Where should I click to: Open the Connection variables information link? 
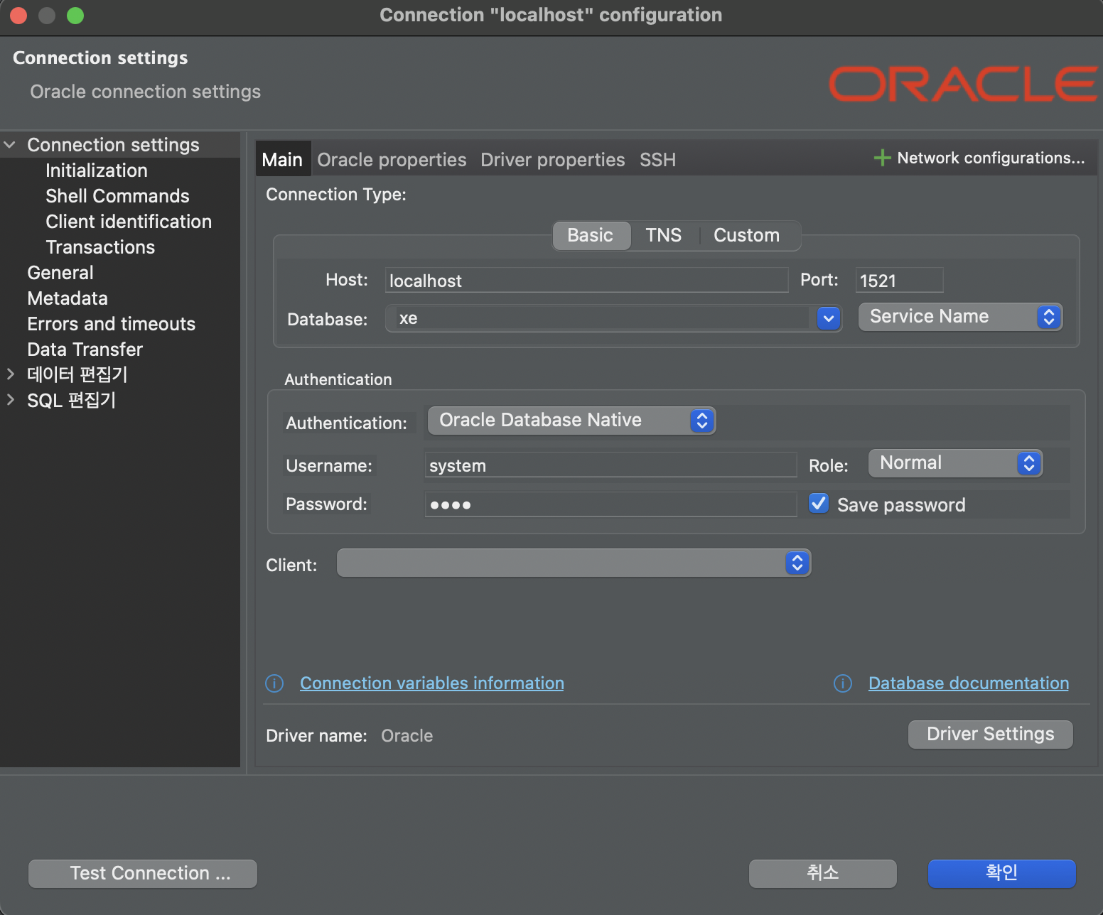[x=431, y=683]
